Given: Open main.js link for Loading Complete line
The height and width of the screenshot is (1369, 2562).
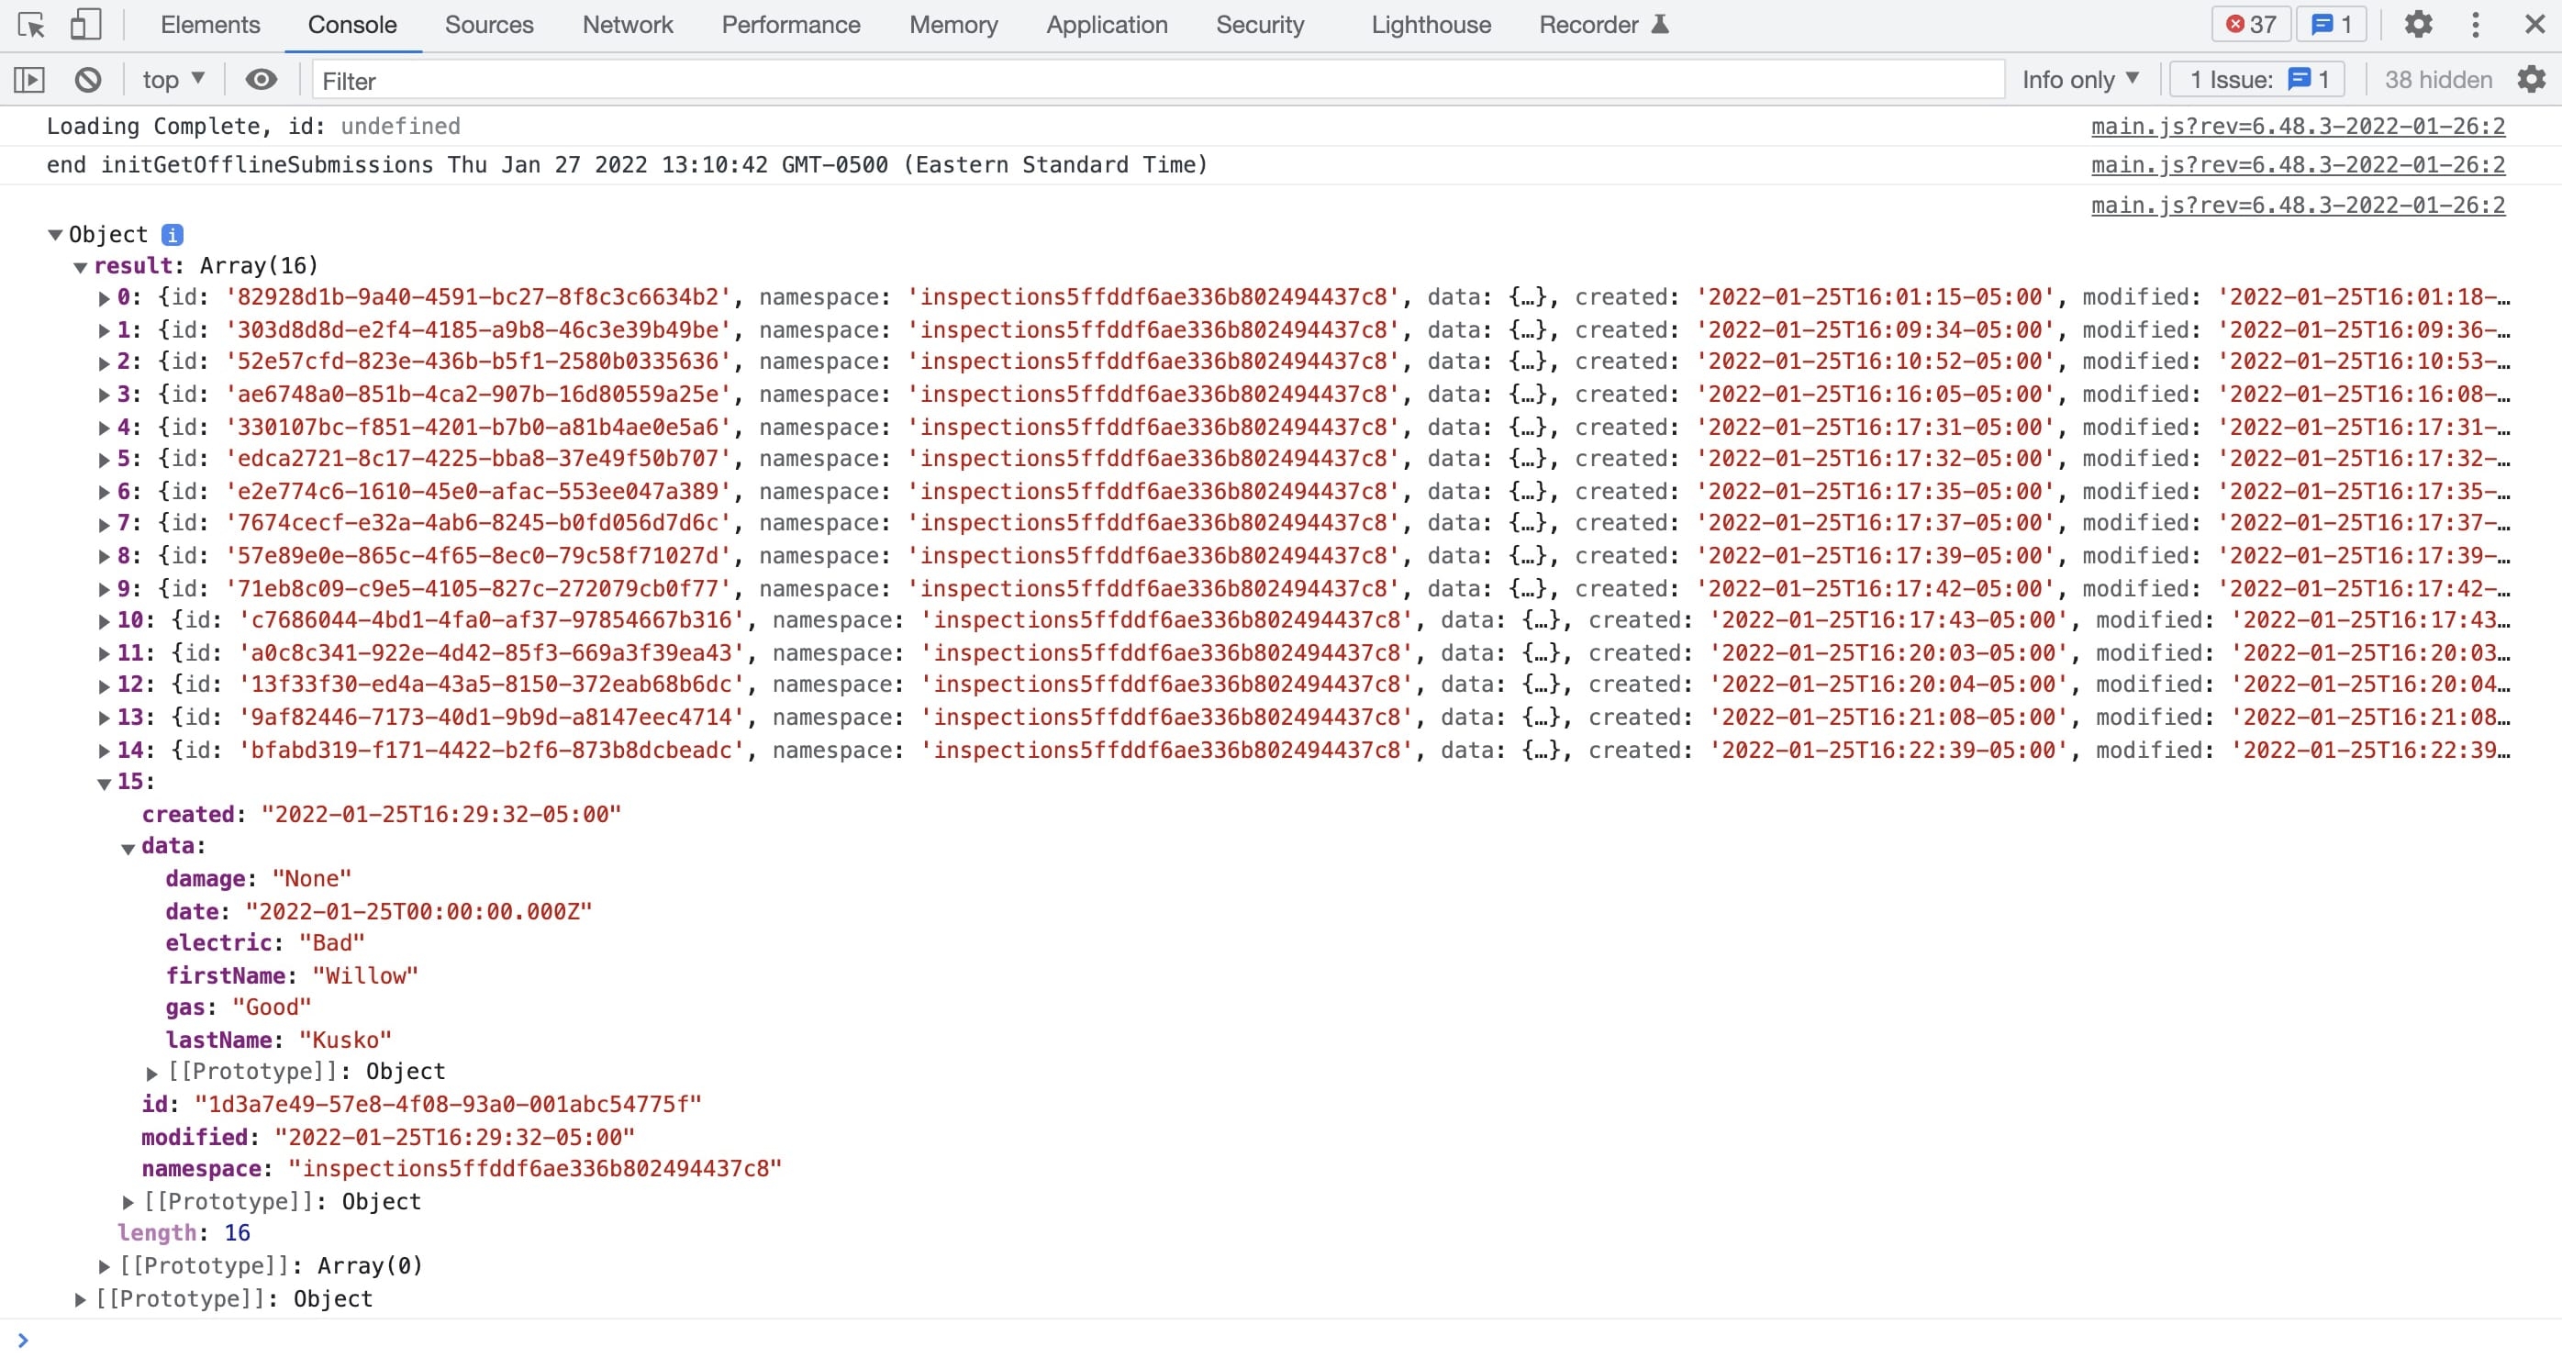Looking at the screenshot, I should click(x=2298, y=127).
